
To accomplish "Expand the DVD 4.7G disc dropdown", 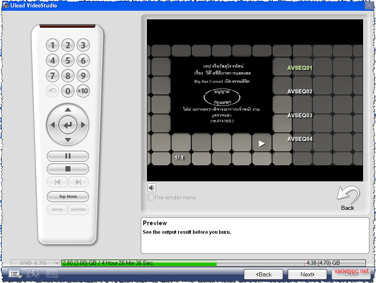I will click(x=35, y=263).
